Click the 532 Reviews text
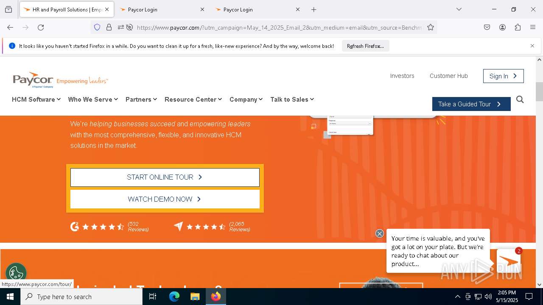Viewport: 543px width, 305px height. click(x=138, y=227)
